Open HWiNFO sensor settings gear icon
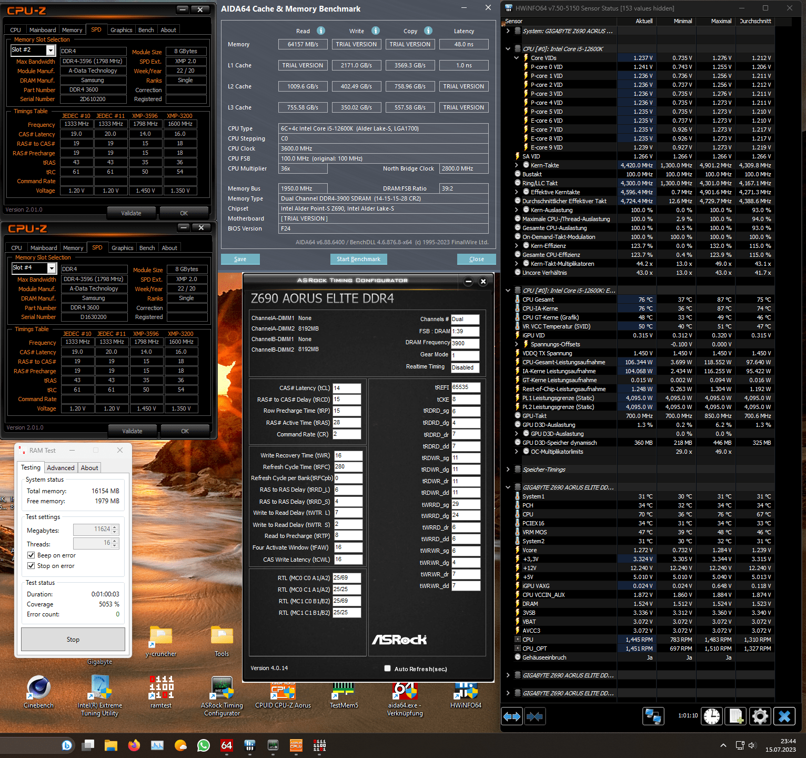 (760, 716)
